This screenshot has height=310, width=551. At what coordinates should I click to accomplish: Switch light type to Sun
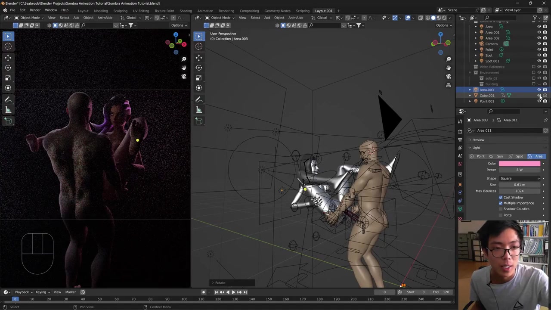click(x=497, y=156)
